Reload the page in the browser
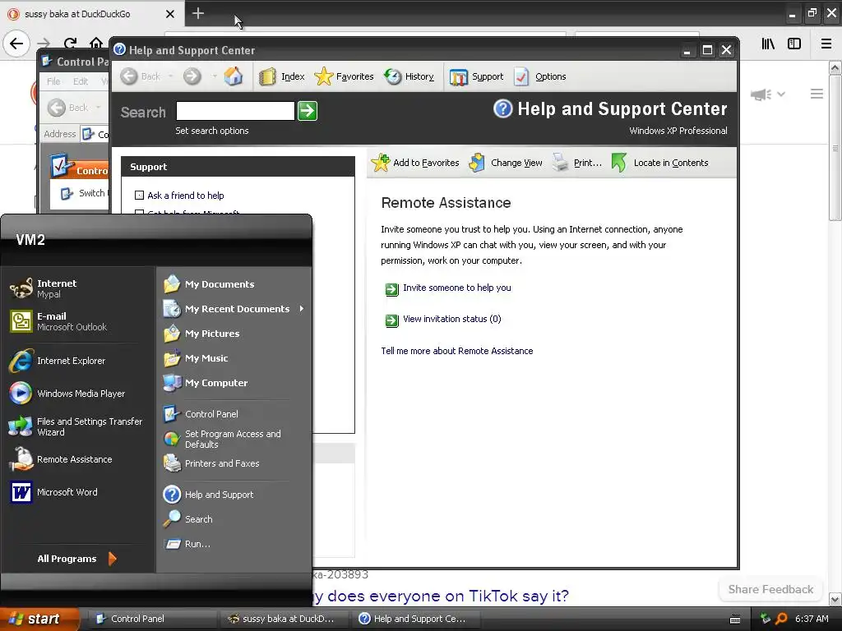This screenshot has height=631, width=842. (x=70, y=44)
